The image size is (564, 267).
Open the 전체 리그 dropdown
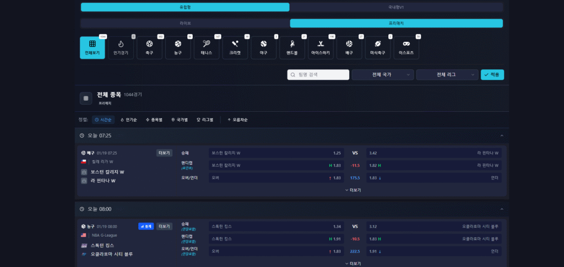click(x=447, y=74)
